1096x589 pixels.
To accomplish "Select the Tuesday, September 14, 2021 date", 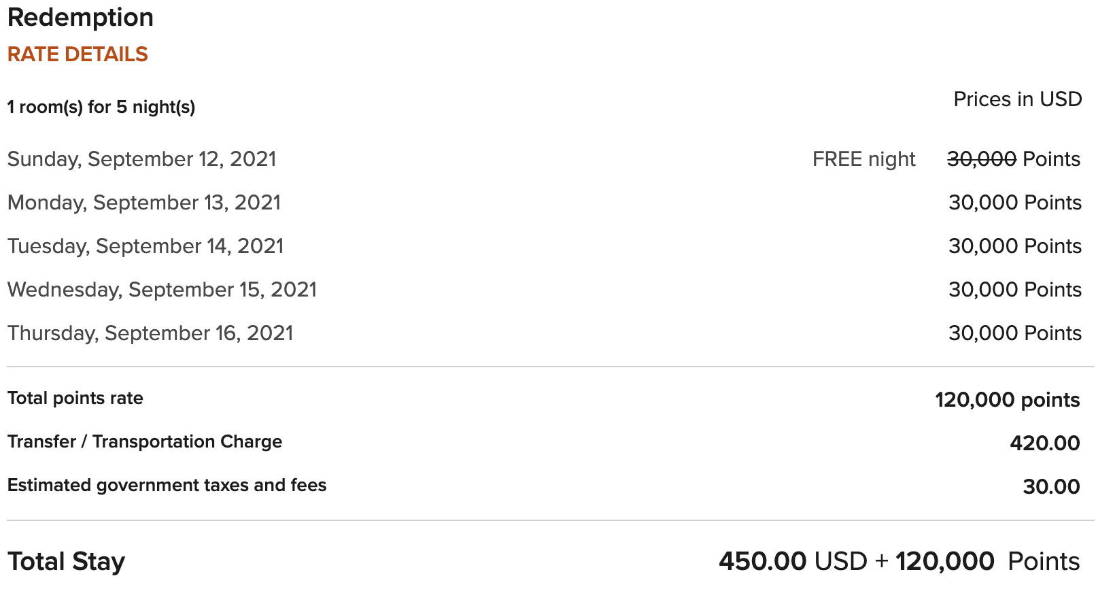I will click(145, 246).
